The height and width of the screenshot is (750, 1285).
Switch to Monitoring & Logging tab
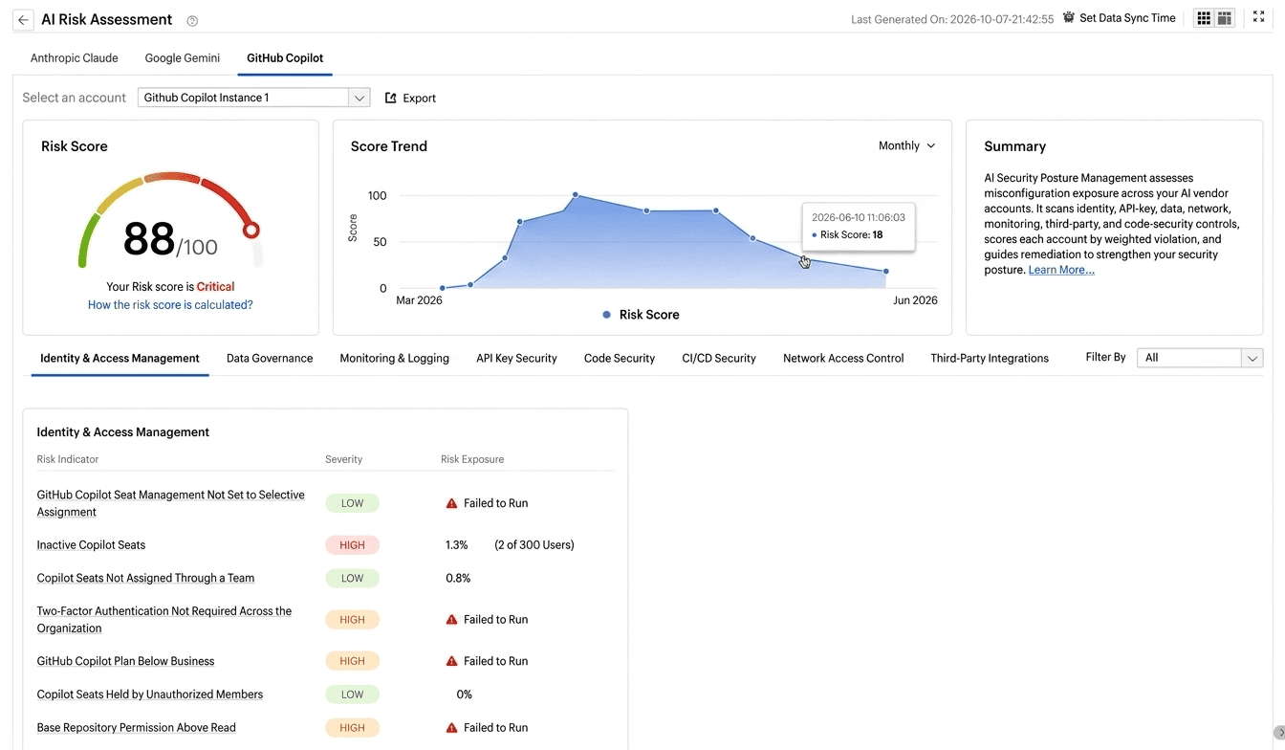[x=394, y=359]
